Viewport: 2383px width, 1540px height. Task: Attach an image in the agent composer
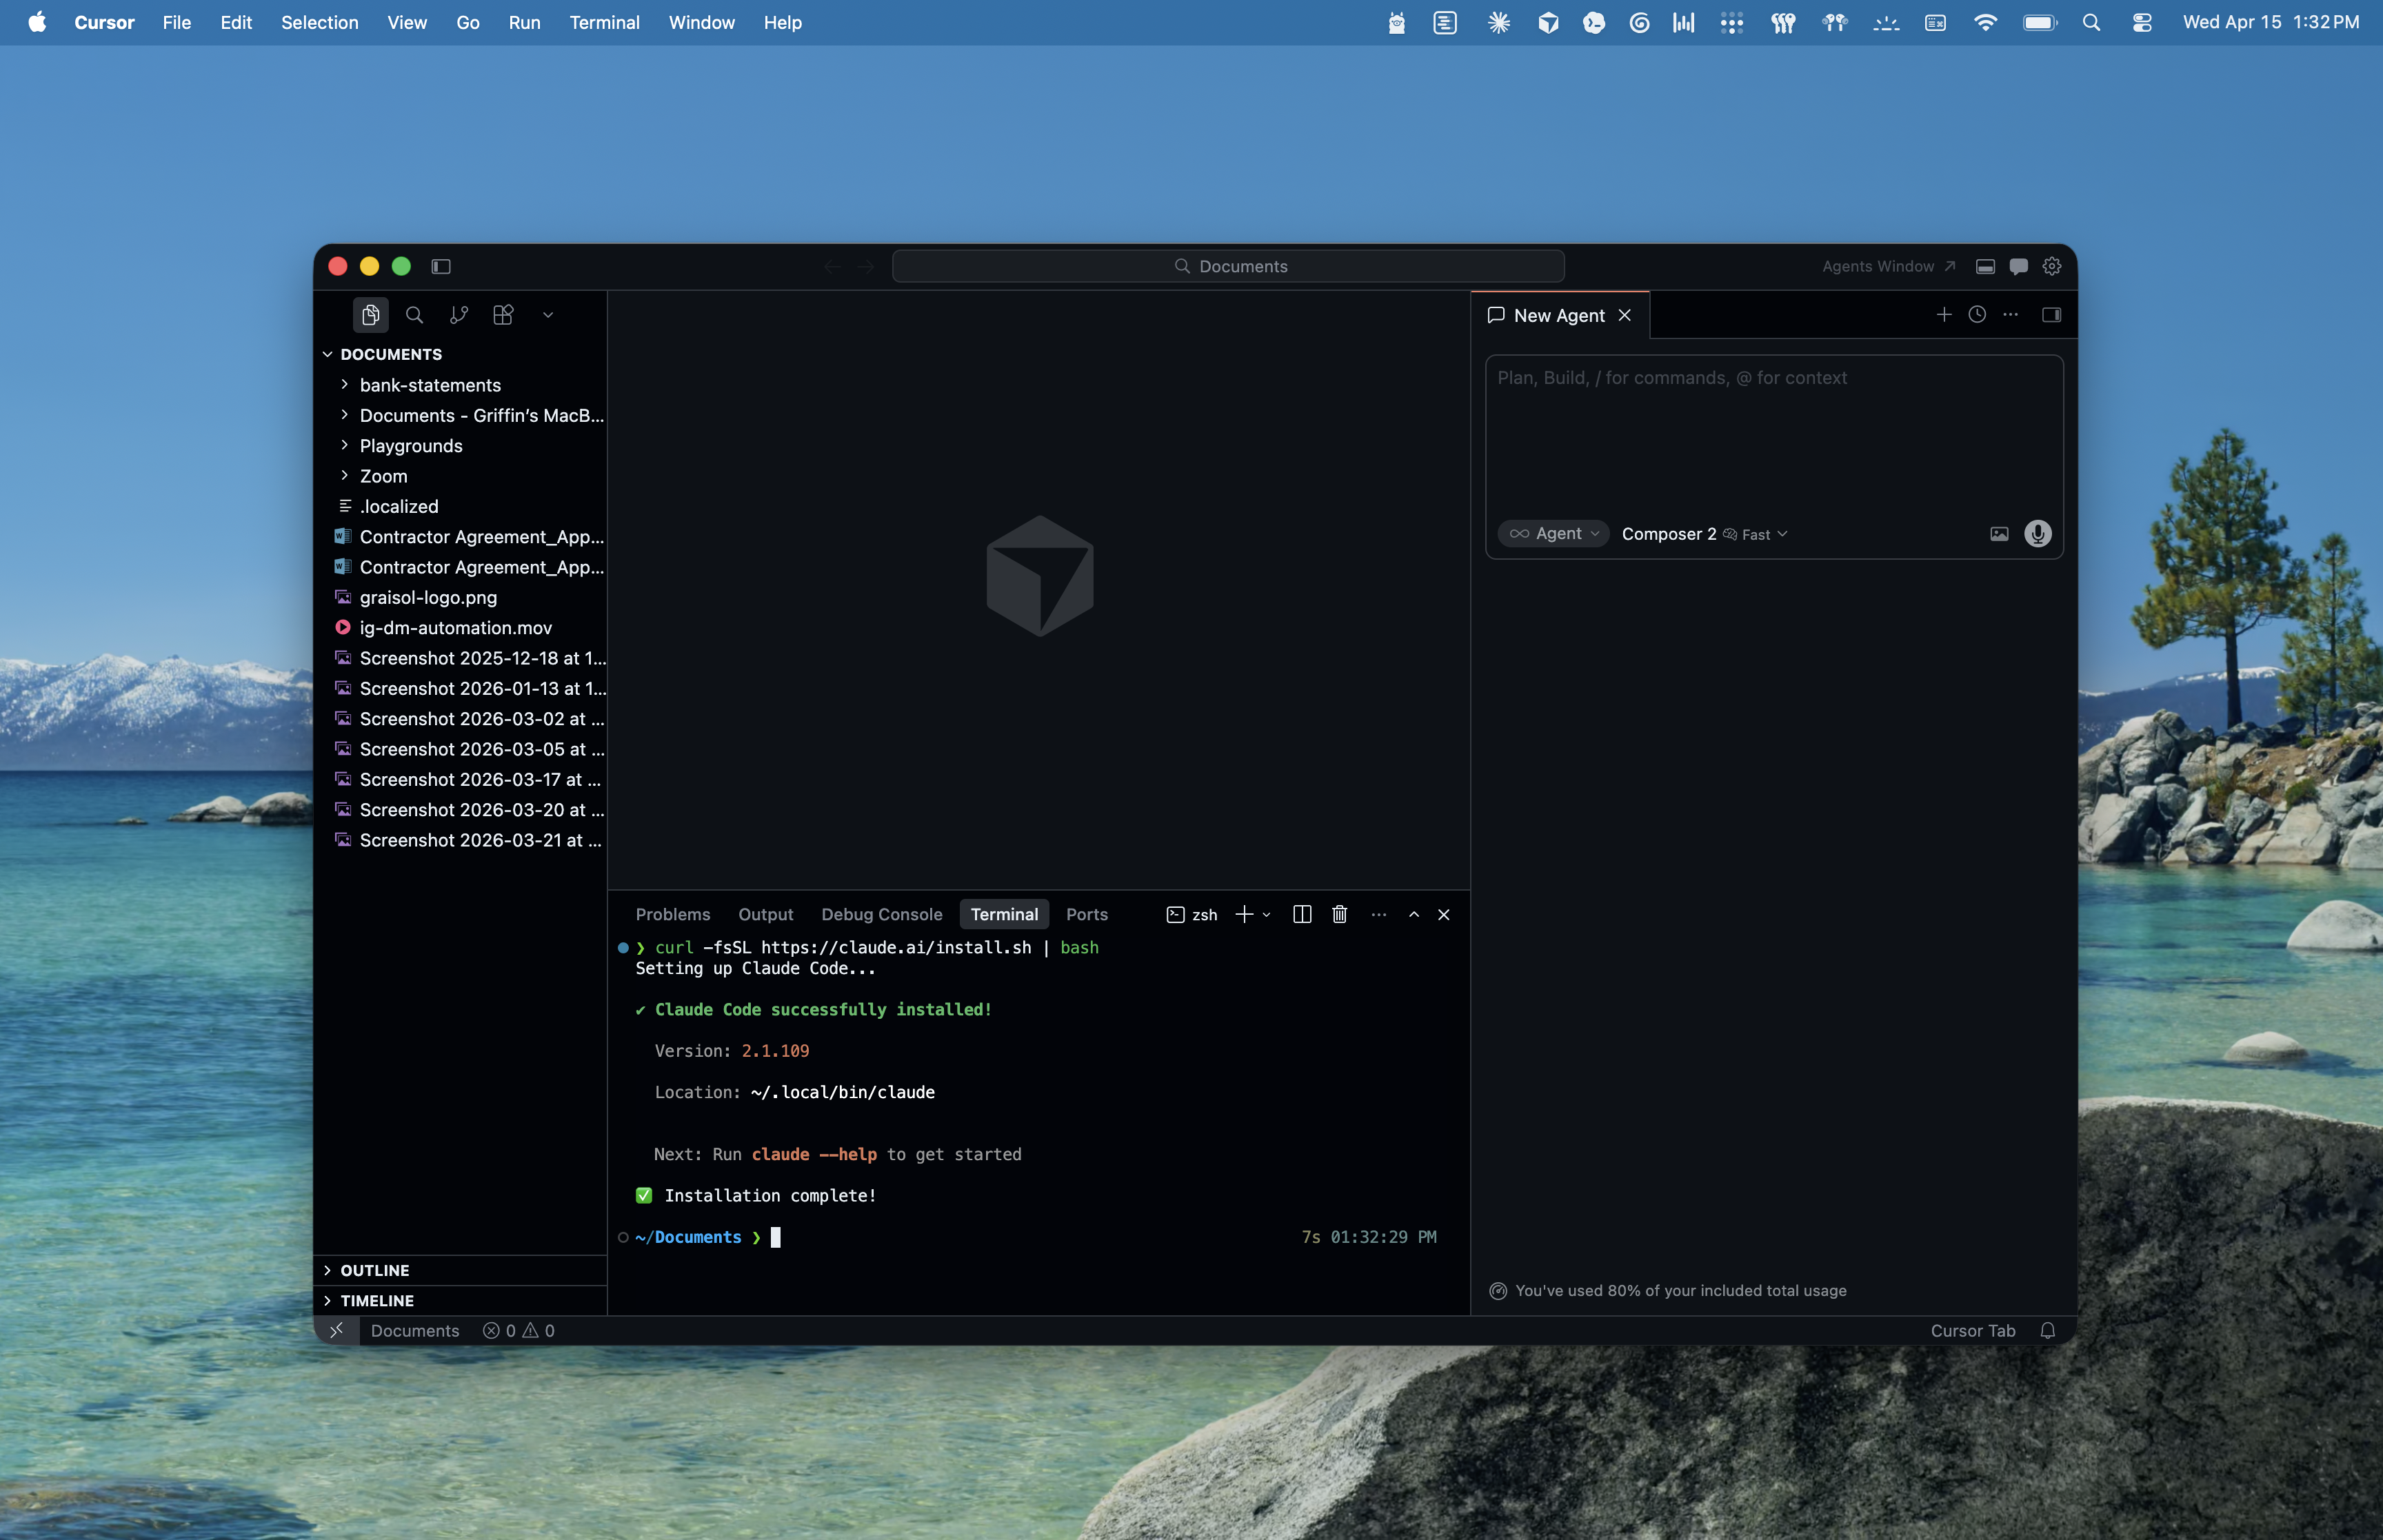[x=1998, y=534]
